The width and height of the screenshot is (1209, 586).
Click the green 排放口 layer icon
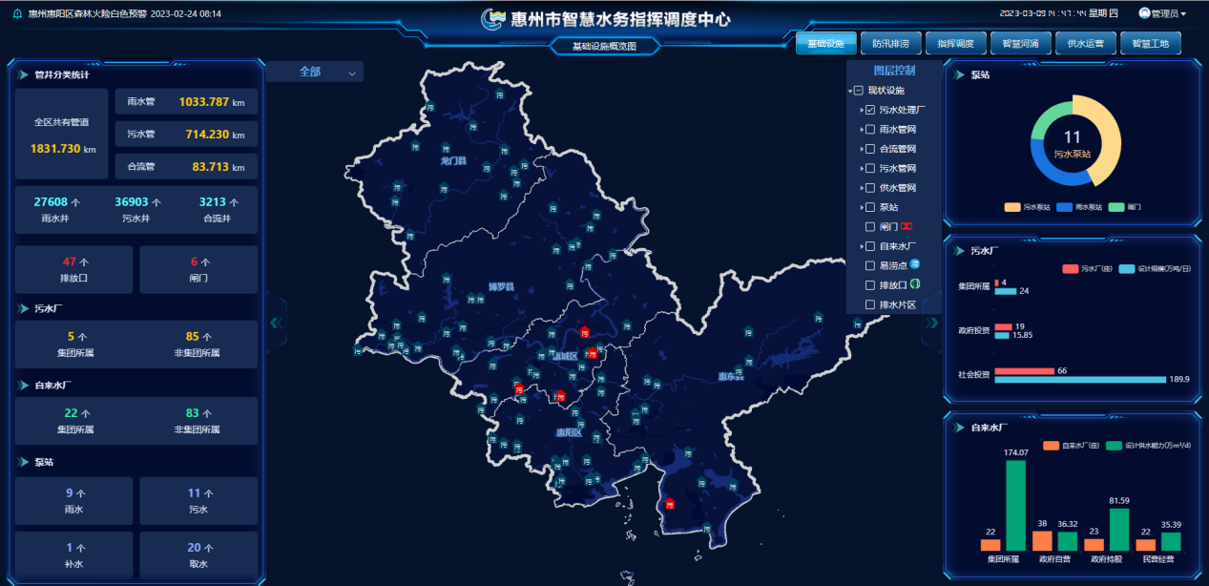point(914,284)
